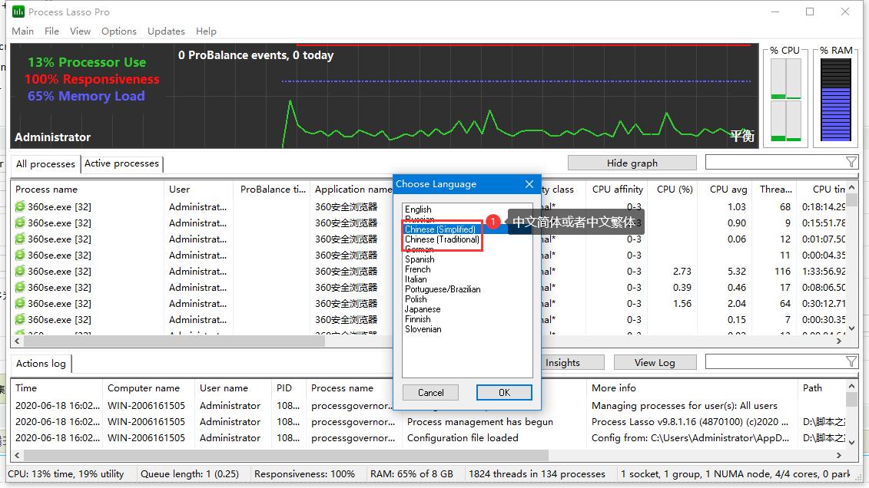Click the process filter input field
This screenshot has width=869, height=488.
coord(774,162)
